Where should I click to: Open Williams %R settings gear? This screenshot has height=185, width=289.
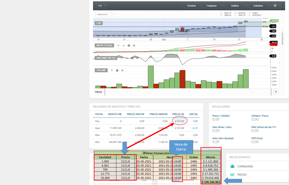point(132,58)
